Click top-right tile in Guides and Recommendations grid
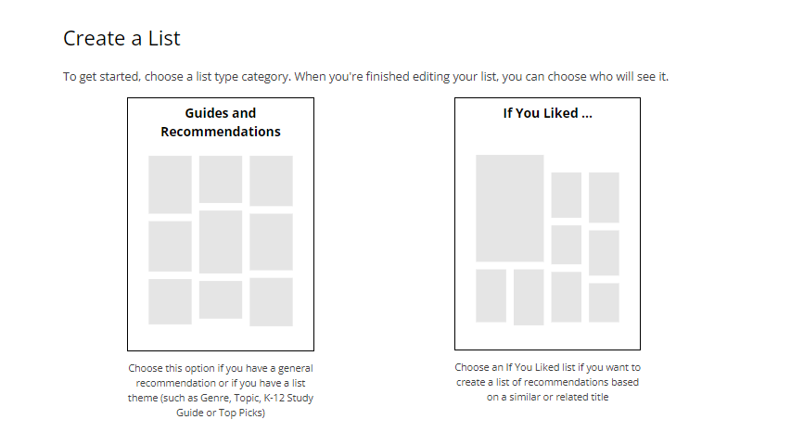The image size is (791, 445). point(271,181)
